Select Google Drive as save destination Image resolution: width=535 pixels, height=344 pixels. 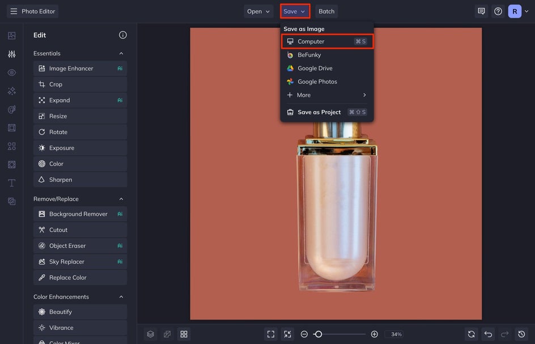click(x=315, y=68)
